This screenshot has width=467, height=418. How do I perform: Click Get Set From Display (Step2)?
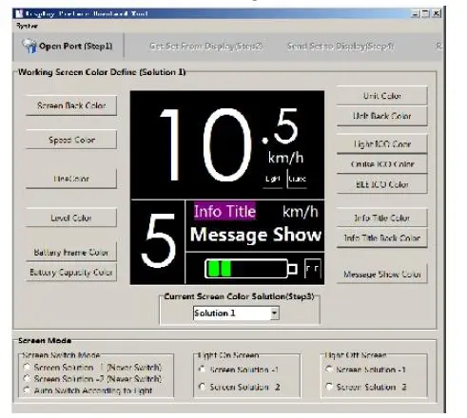(206, 47)
